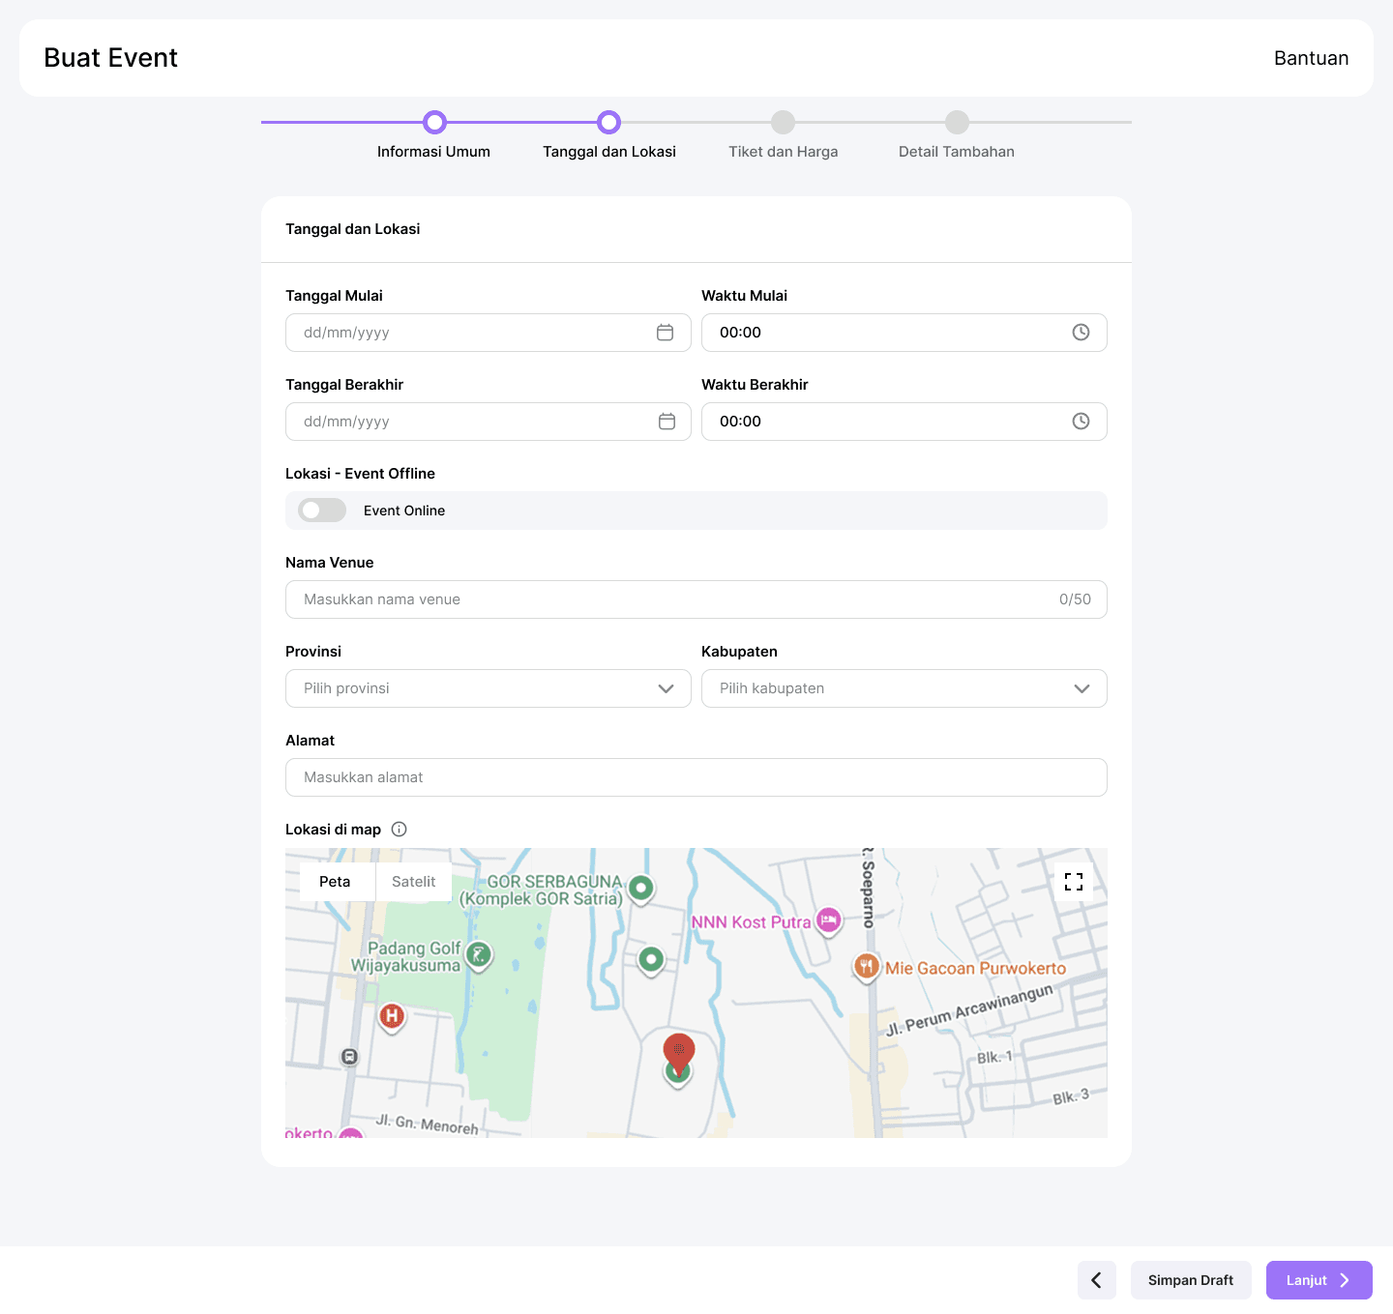Click the NNN Kost Putra lodging marker
Screen dimensions: 1393x1314
[x=829, y=920]
